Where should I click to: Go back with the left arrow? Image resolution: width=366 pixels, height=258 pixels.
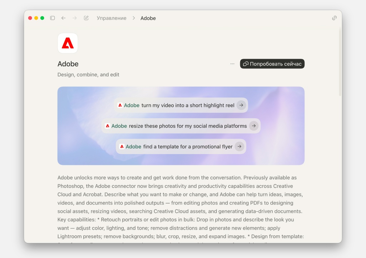[x=64, y=18]
